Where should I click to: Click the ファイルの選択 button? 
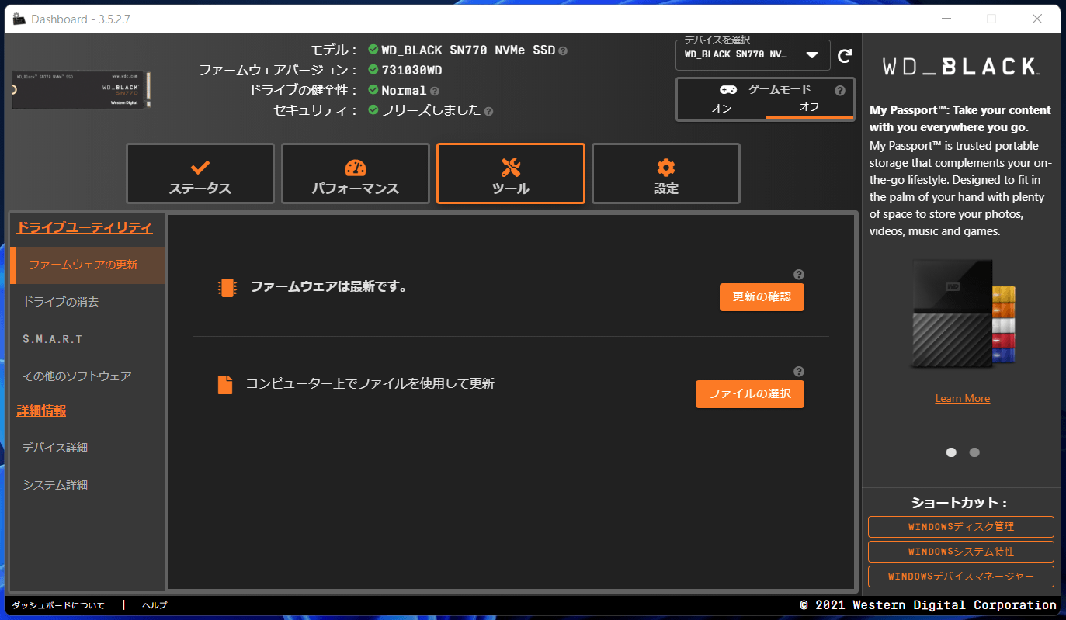[x=750, y=394]
